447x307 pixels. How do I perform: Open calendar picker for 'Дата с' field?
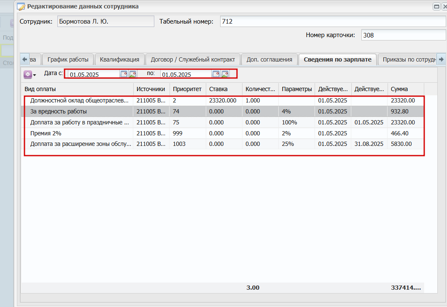tap(124, 74)
